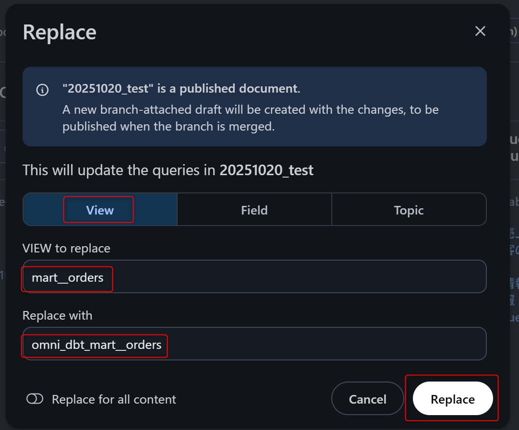
Task: Cancel the replace operation
Action: [x=367, y=399]
